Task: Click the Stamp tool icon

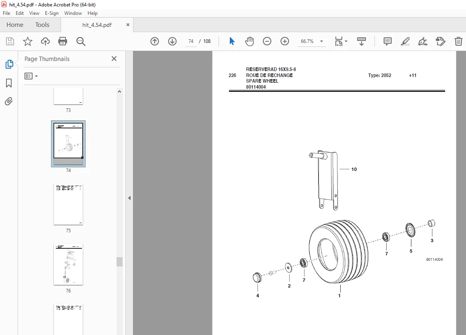Action: [x=440, y=41]
